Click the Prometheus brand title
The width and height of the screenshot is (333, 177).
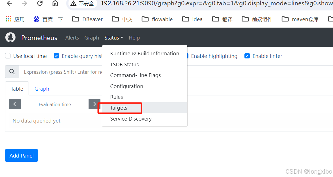[39, 38]
